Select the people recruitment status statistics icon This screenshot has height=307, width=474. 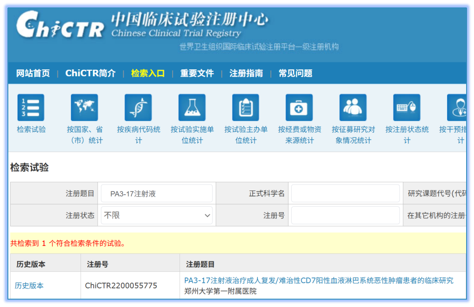point(353,108)
